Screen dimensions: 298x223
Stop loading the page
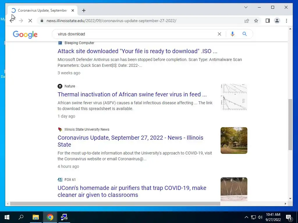pos(30,21)
